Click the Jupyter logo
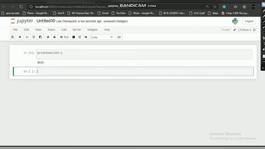Image resolution: width=265 pixels, height=149 pixels. [22, 21]
